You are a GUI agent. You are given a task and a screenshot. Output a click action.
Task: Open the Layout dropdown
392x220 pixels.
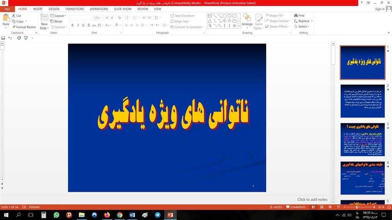[x=59, y=16]
